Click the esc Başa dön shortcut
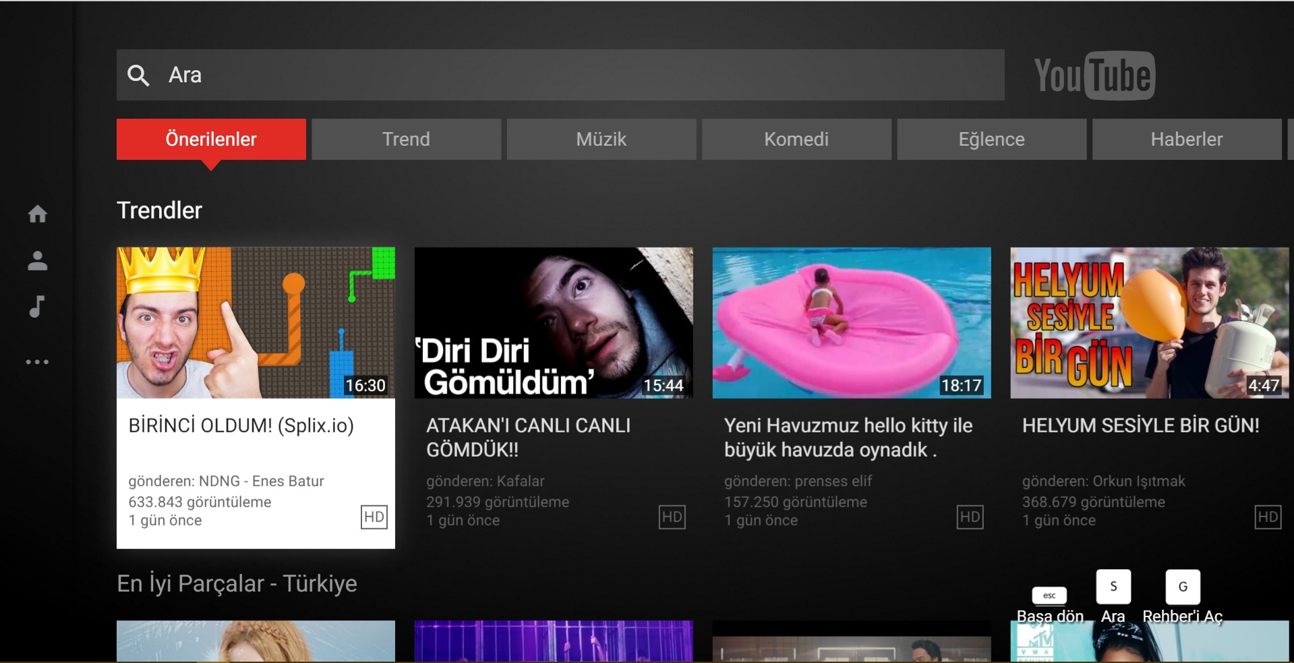 [x=1049, y=596]
